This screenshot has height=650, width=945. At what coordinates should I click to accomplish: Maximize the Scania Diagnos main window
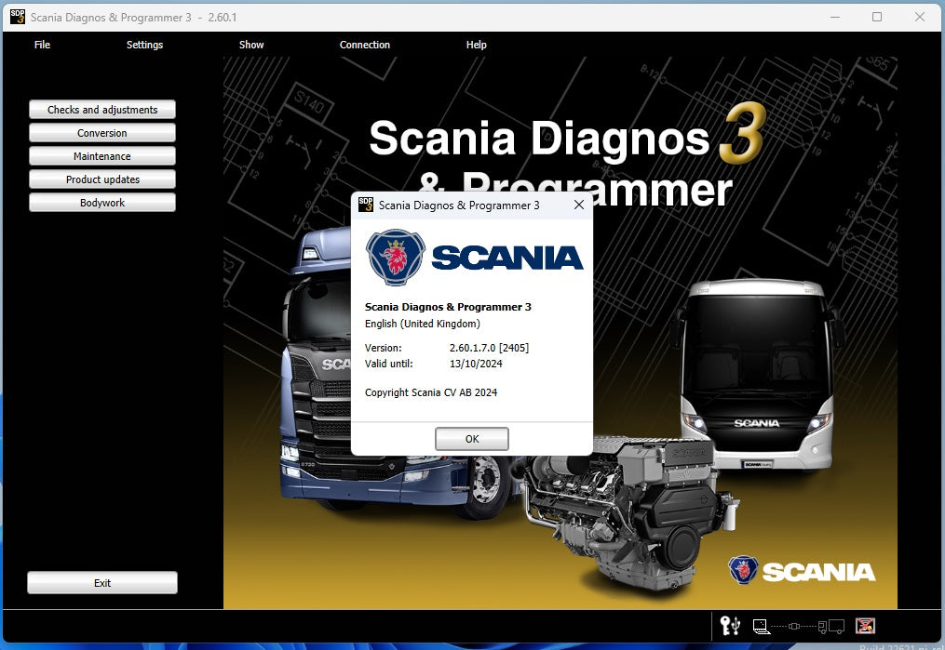[x=877, y=17]
